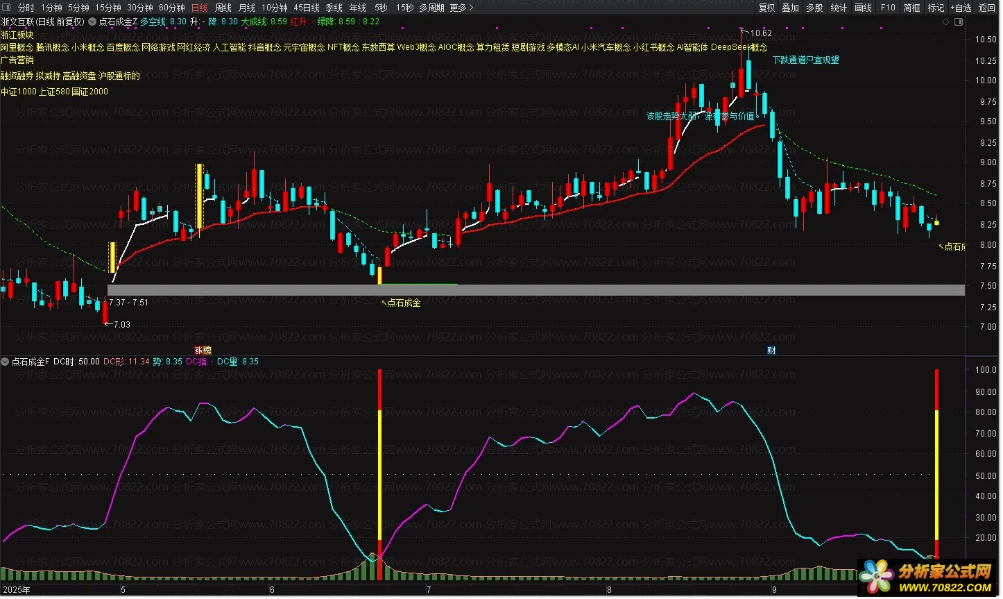Click the DeepSeek概念 concept tag
This screenshot has height=599, width=1003.
point(739,47)
